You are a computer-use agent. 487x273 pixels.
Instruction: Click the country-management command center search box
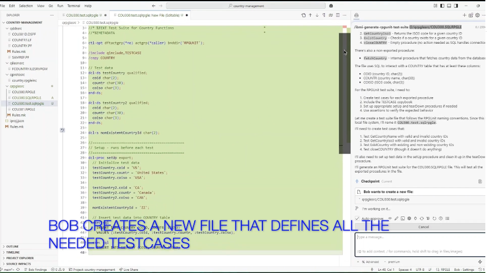246,6
